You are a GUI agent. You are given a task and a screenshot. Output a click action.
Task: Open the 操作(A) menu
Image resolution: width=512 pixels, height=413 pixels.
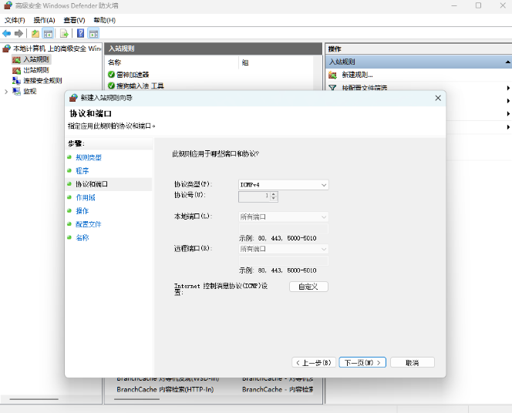point(44,20)
